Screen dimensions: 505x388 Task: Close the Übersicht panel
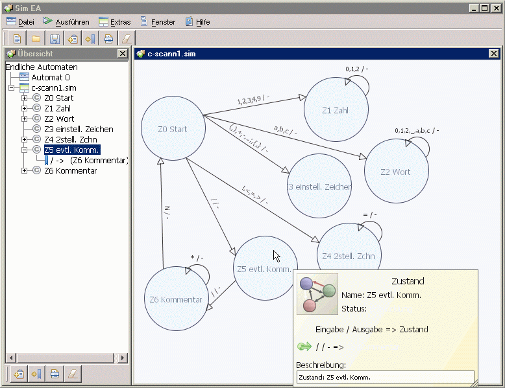(122, 54)
